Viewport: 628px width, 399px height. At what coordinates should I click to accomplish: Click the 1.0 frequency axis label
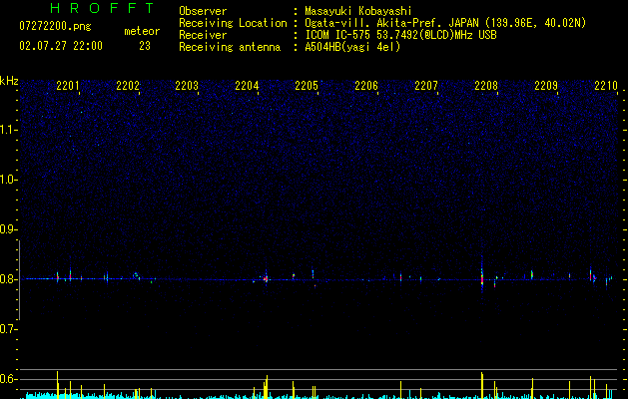[8, 180]
